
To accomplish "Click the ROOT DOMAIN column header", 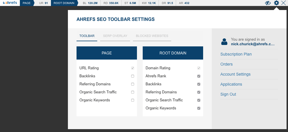I will click(x=173, y=53).
